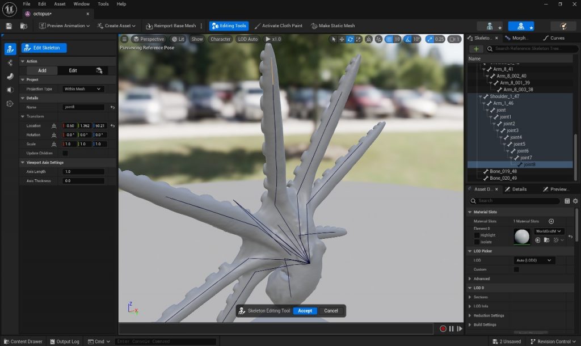Tick the Custom LOD checkbox
The image size is (581, 346).
tap(516, 269)
